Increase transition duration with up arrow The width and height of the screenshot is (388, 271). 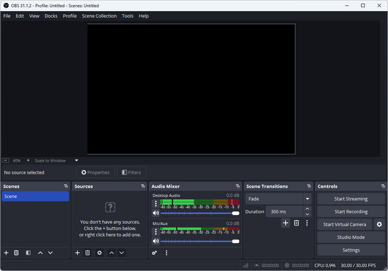point(307,209)
